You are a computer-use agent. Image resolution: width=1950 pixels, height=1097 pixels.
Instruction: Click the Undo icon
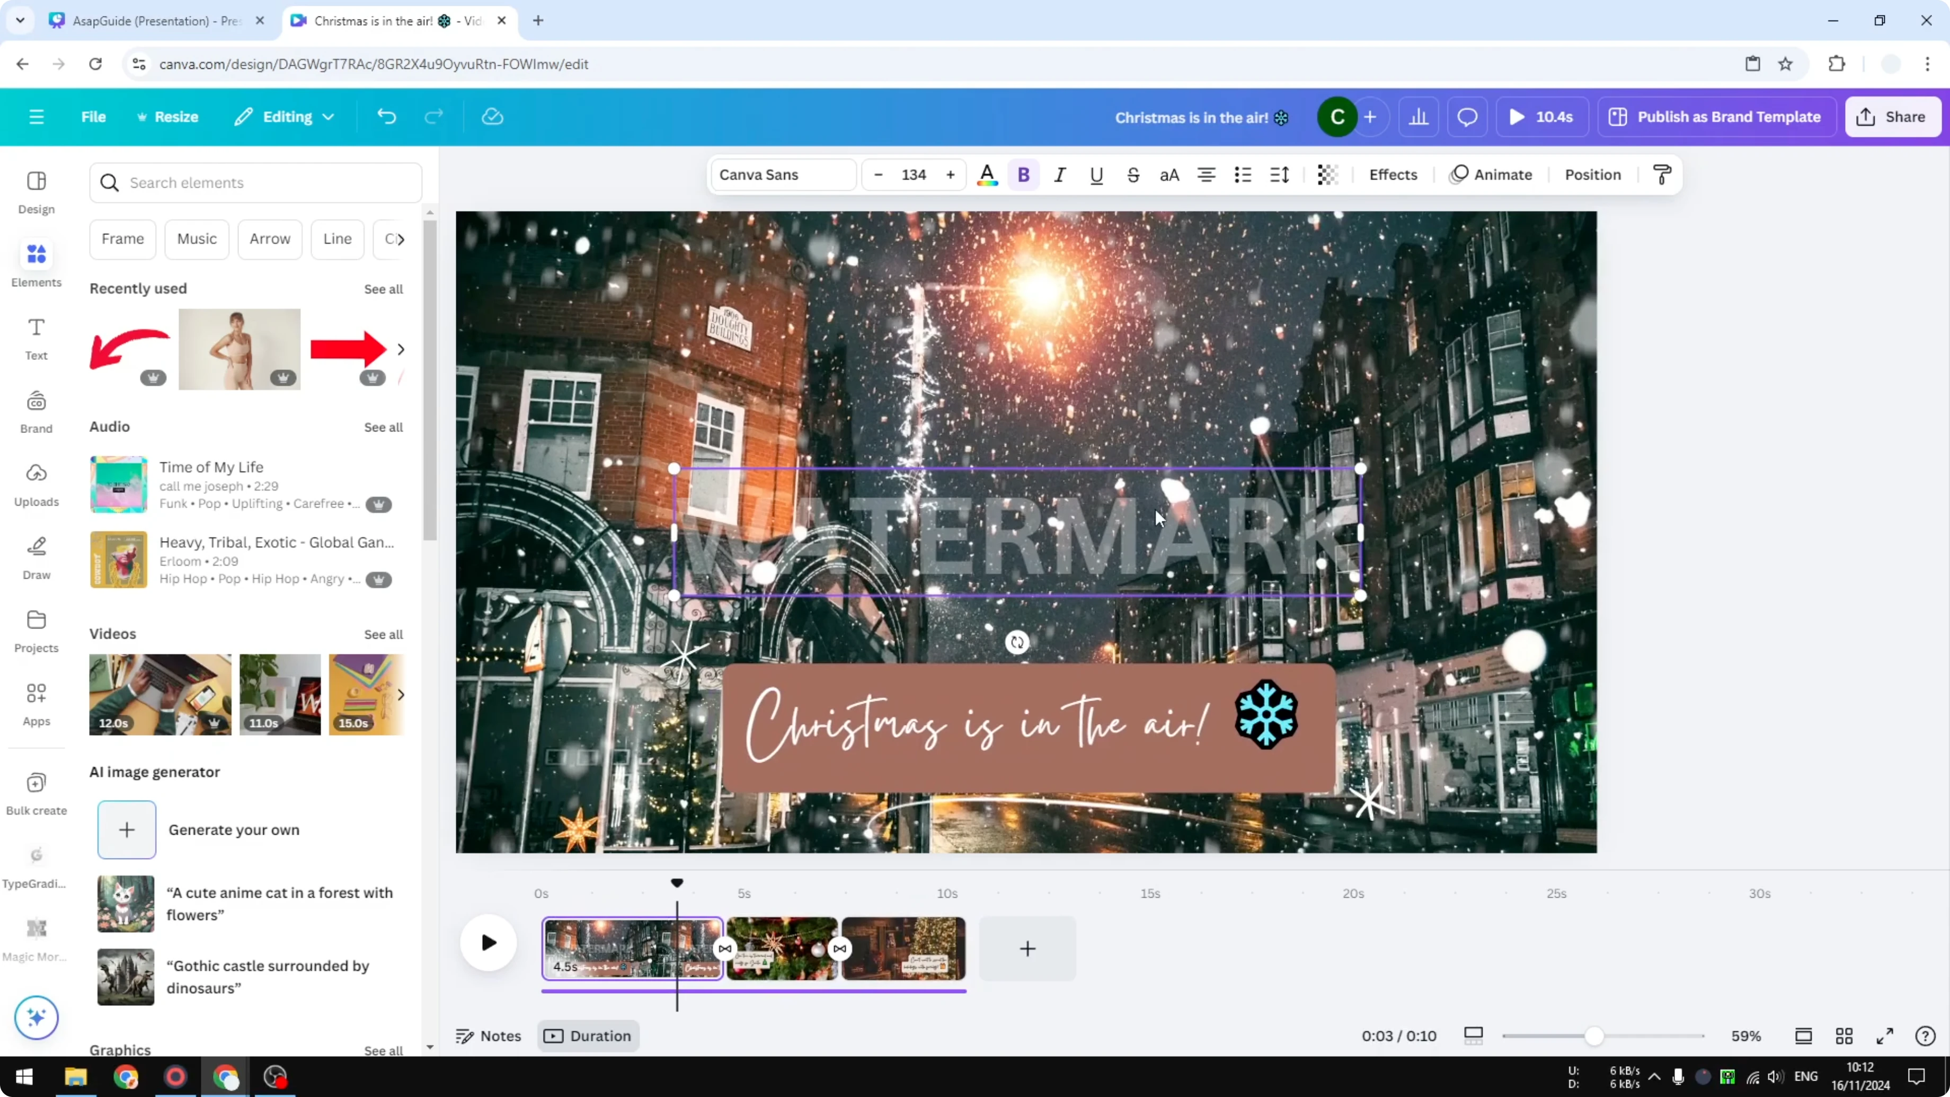coord(386,116)
